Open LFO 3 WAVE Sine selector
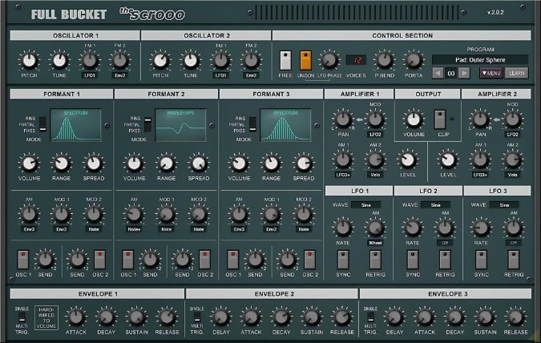Image resolution: width=541 pixels, height=343 pixels. (504, 205)
